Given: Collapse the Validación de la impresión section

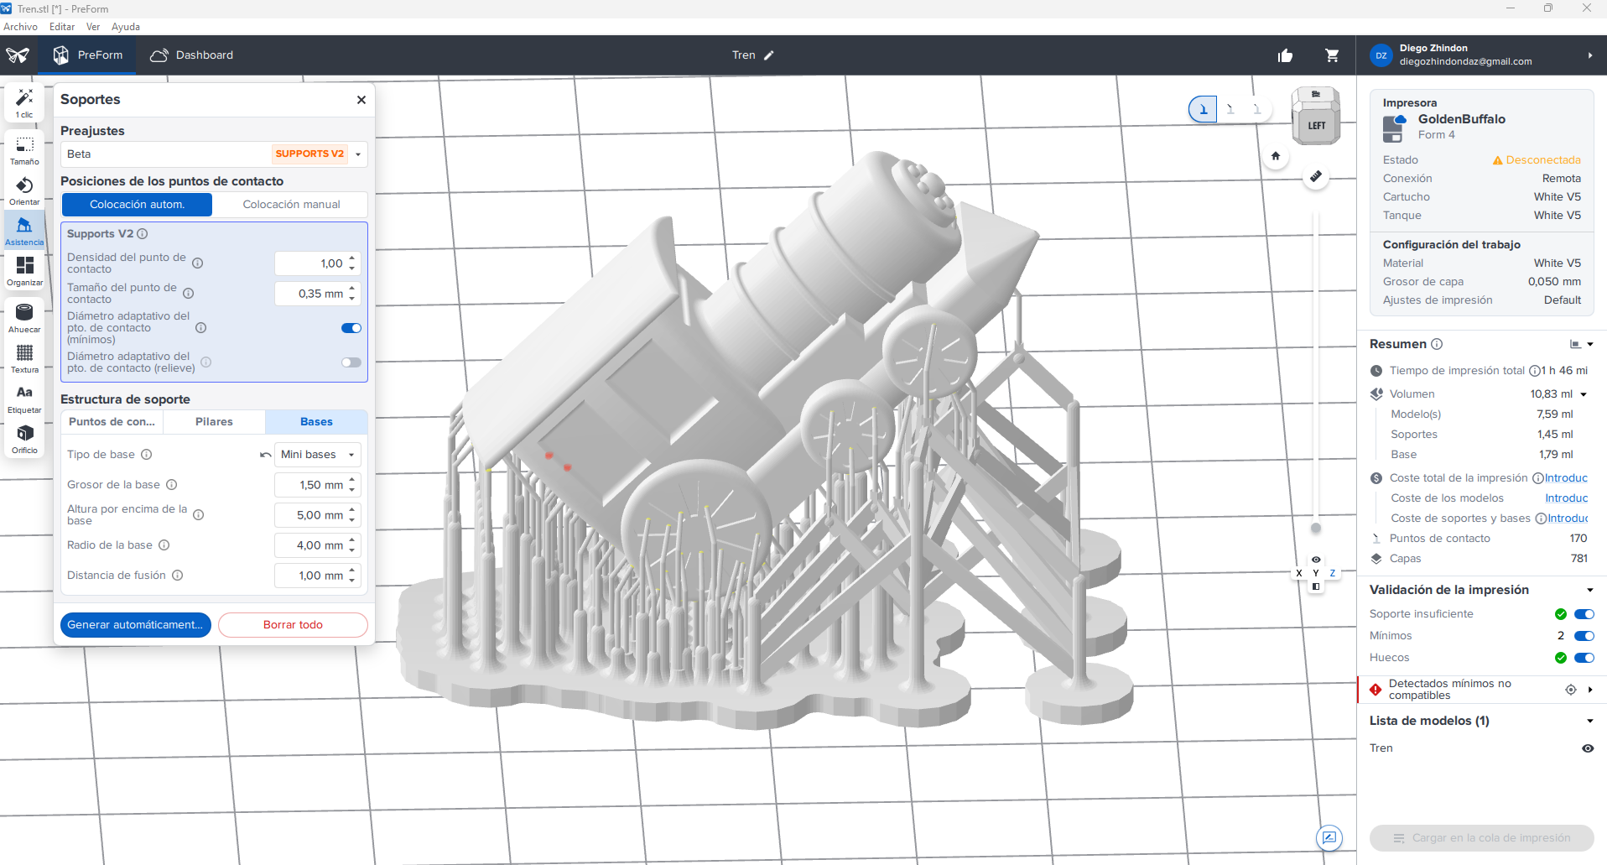Looking at the screenshot, I should point(1590,590).
